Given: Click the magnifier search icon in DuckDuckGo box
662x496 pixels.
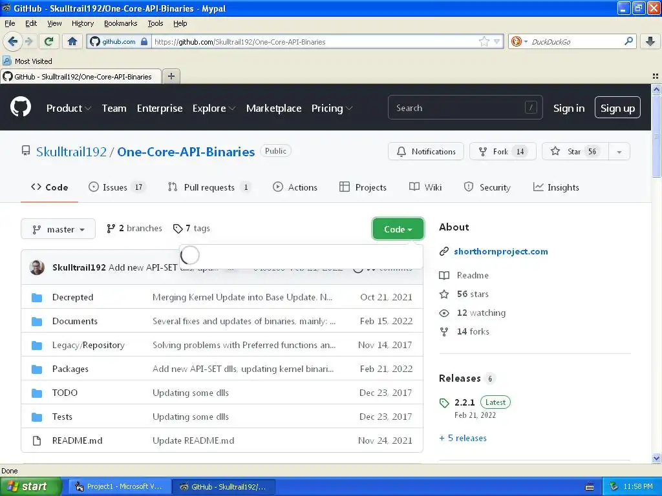Looking at the screenshot, I should tap(628, 41).
